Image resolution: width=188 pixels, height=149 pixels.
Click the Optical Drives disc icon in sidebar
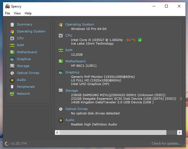pos(12,73)
